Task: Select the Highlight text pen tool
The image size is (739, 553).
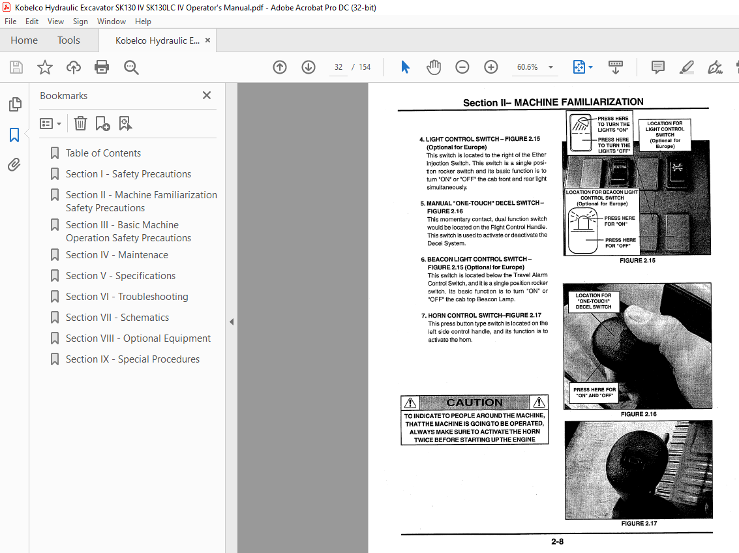Action: (x=687, y=67)
